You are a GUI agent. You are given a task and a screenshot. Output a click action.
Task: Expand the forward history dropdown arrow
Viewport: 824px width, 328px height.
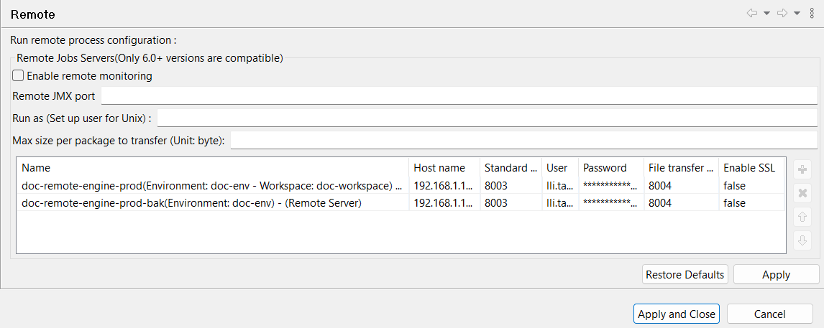[x=797, y=14]
